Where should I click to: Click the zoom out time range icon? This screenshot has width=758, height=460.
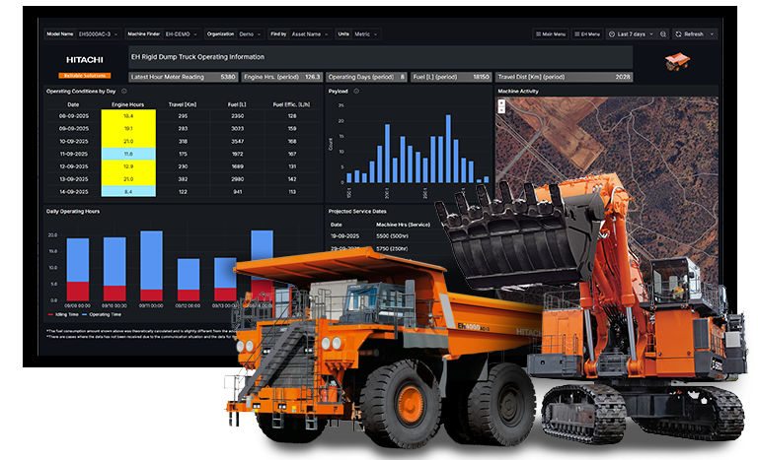[663, 33]
